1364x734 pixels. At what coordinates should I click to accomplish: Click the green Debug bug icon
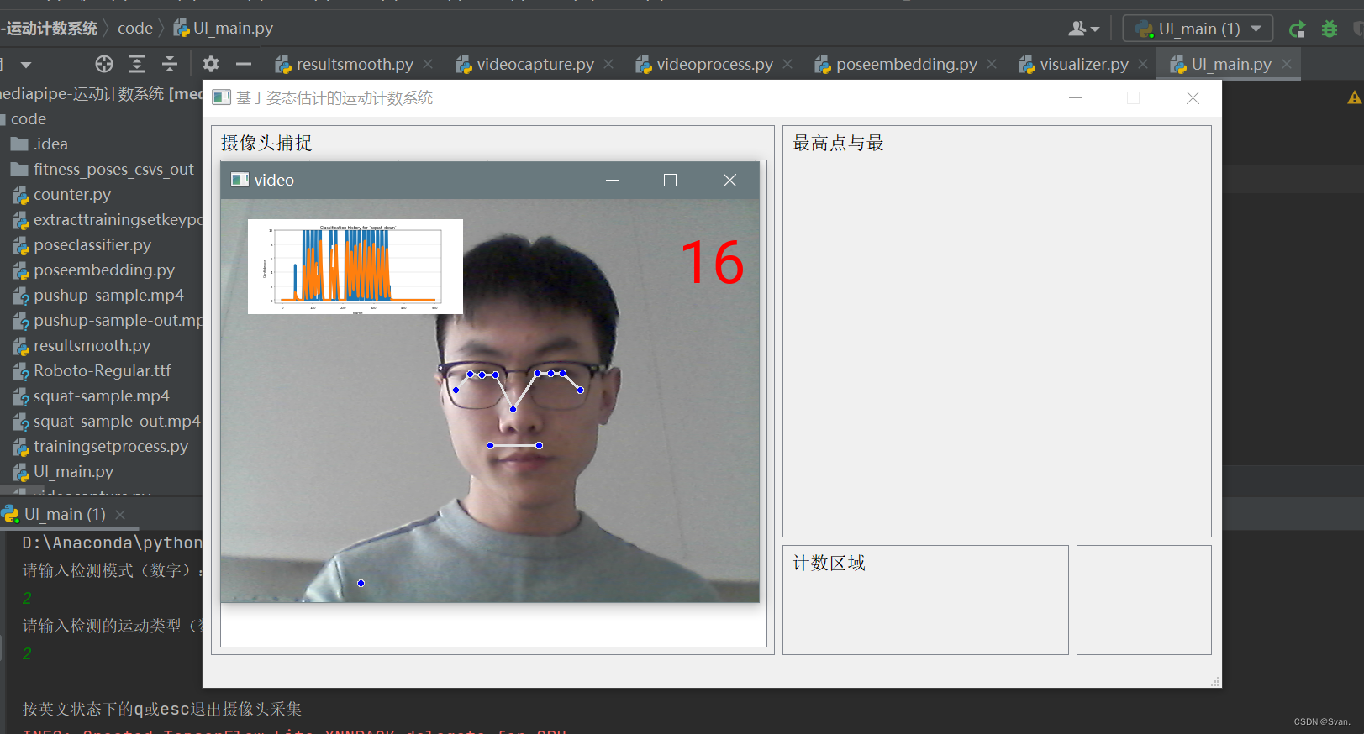[x=1330, y=29]
